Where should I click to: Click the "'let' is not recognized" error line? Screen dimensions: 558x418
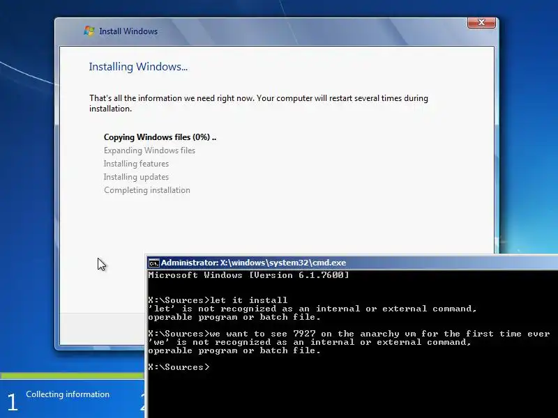point(312,309)
